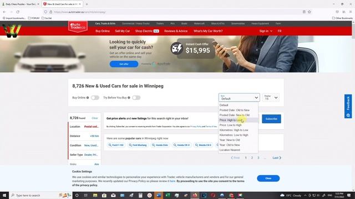Click the Subscribe button
The image size is (355, 199).
point(271,119)
